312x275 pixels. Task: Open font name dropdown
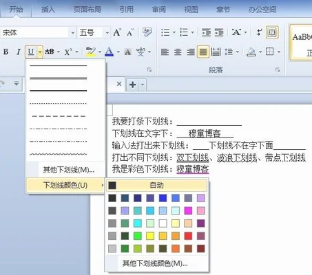(x=72, y=33)
